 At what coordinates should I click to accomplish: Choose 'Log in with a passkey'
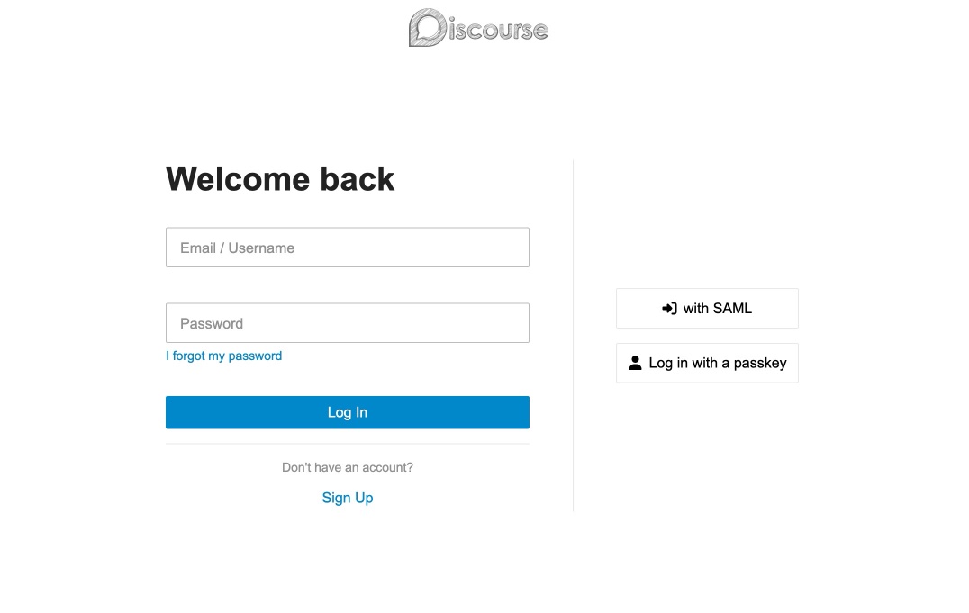(707, 363)
